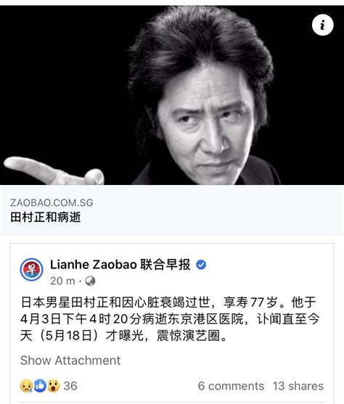Click the ZAOBAO.COM.SG source link
The image size is (344, 404).
tap(52, 203)
